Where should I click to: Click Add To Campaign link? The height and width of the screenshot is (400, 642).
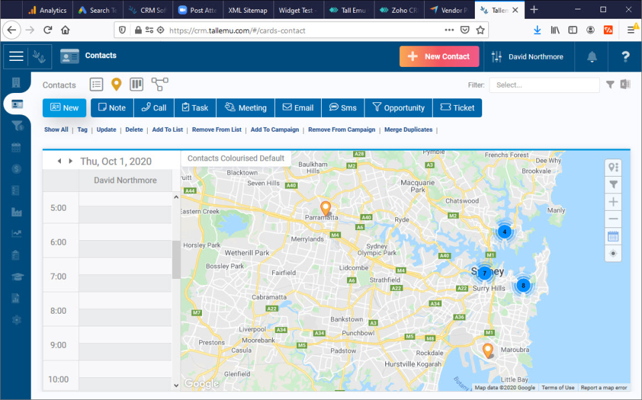[275, 129]
